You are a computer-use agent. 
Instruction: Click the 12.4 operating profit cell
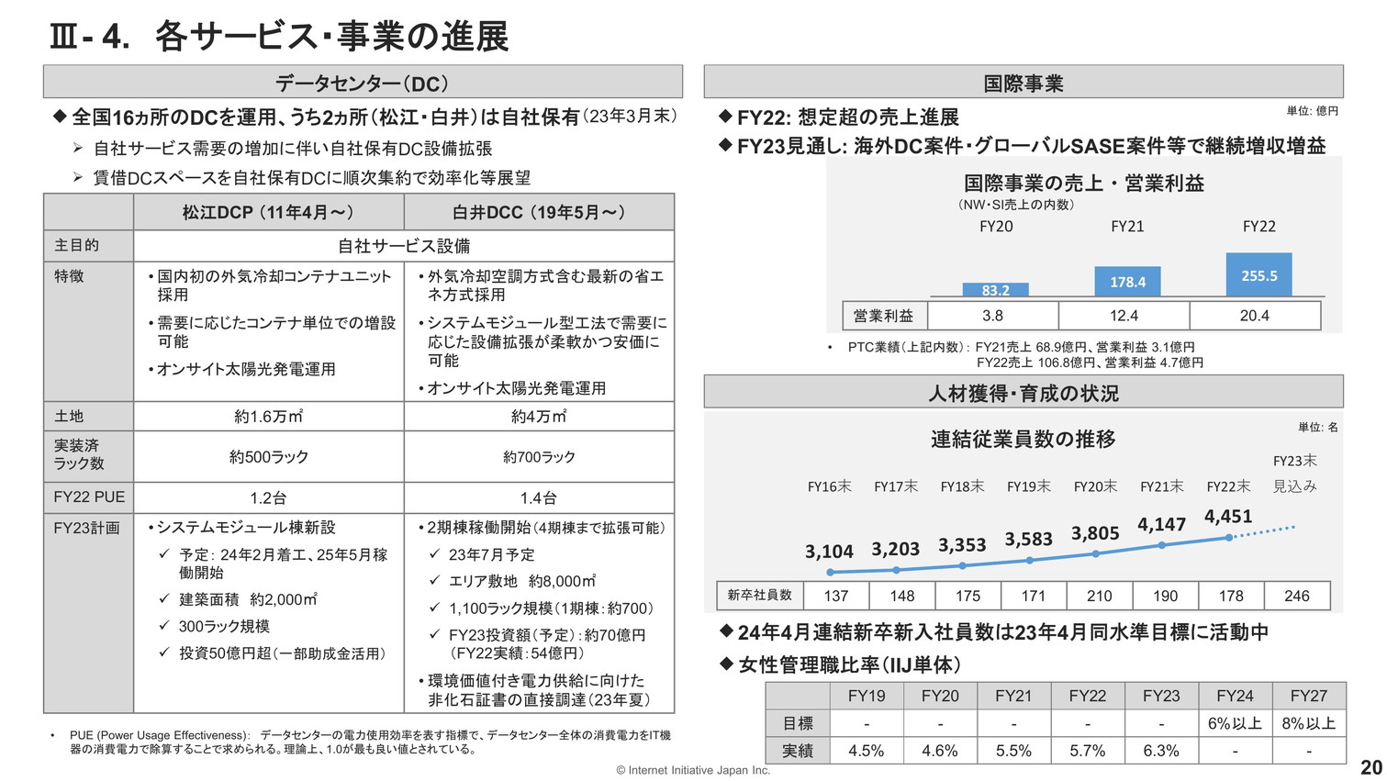click(1124, 315)
